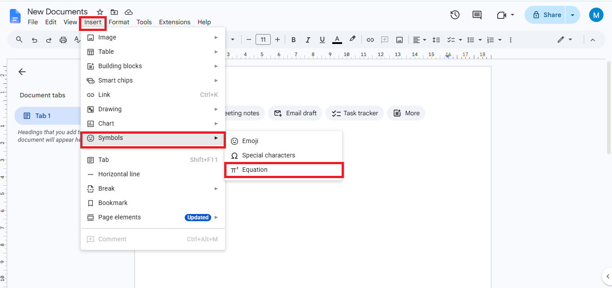Close document tabs sidebar arrow
Viewport: 612px width, 288px height.
tap(22, 72)
